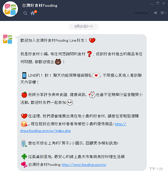Image resolution: width=168 pixels, height=174 pixels.
Task: Click the 8月20日 date label
Action: (84, 27)
